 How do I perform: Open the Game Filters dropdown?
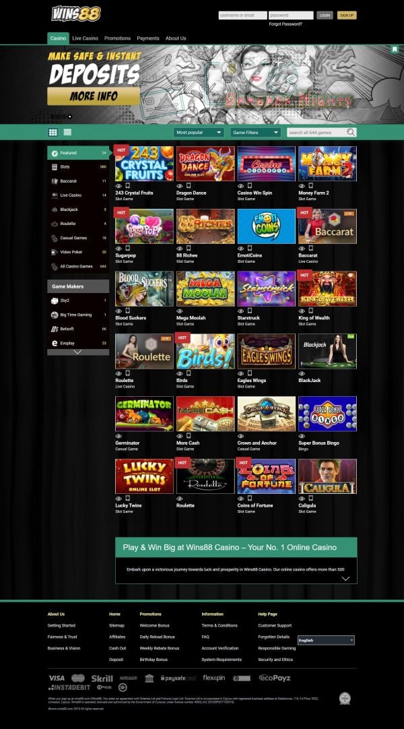coord(256,133)
